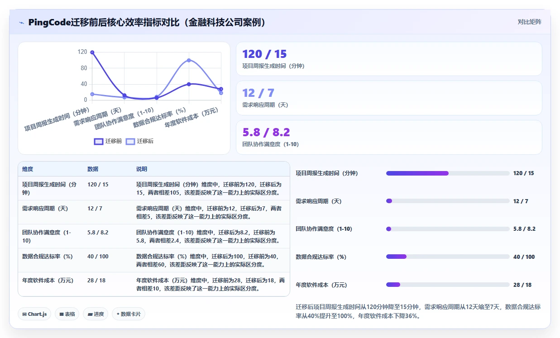Viewport: 560px width, 338px height.
Task: Click the 说明 column header
Action: [142, 169]
